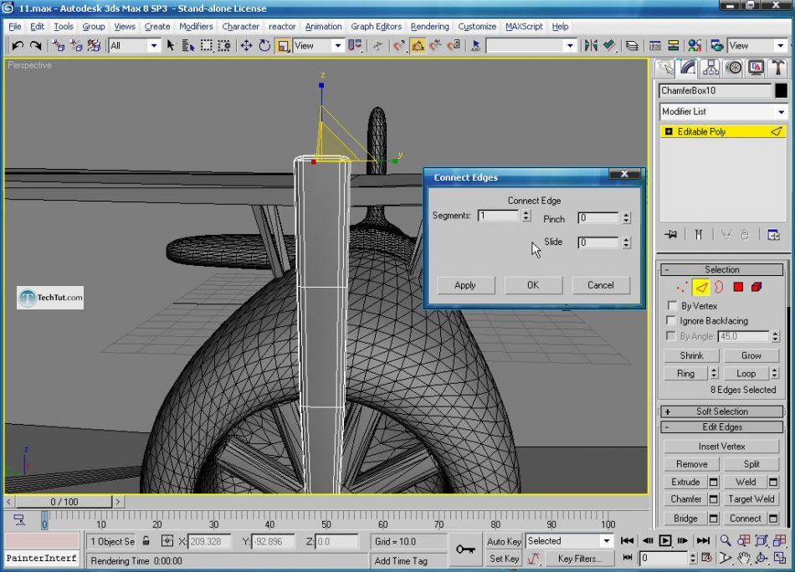The image size is (795, 572).
Task: Select Border sub-object level icon
Action: [719, 288]
